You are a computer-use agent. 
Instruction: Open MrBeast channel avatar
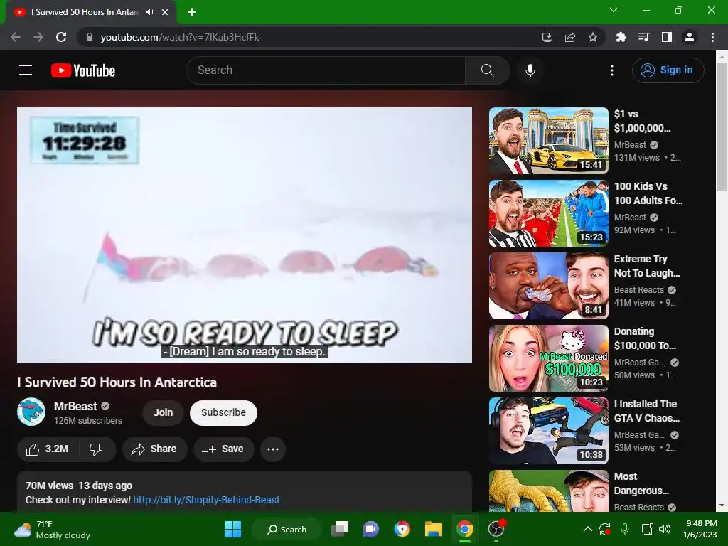pos(31,412)
